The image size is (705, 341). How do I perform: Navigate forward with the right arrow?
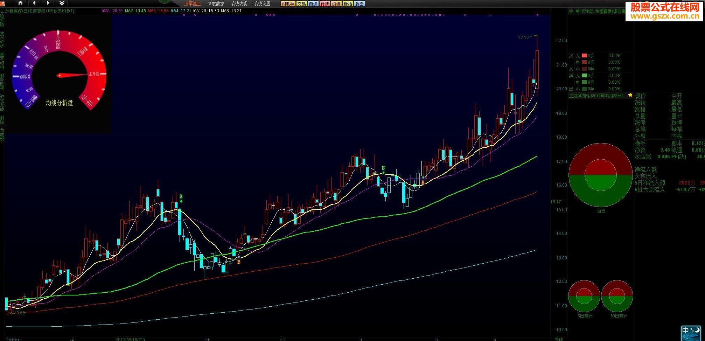pos(48,3)
